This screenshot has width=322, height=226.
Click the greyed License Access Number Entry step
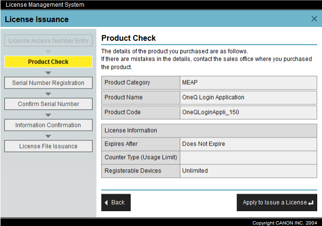click(48, 41)
